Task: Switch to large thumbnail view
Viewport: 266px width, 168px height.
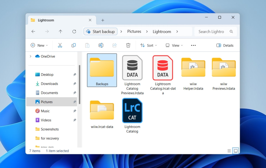Action: pos(235,151)
